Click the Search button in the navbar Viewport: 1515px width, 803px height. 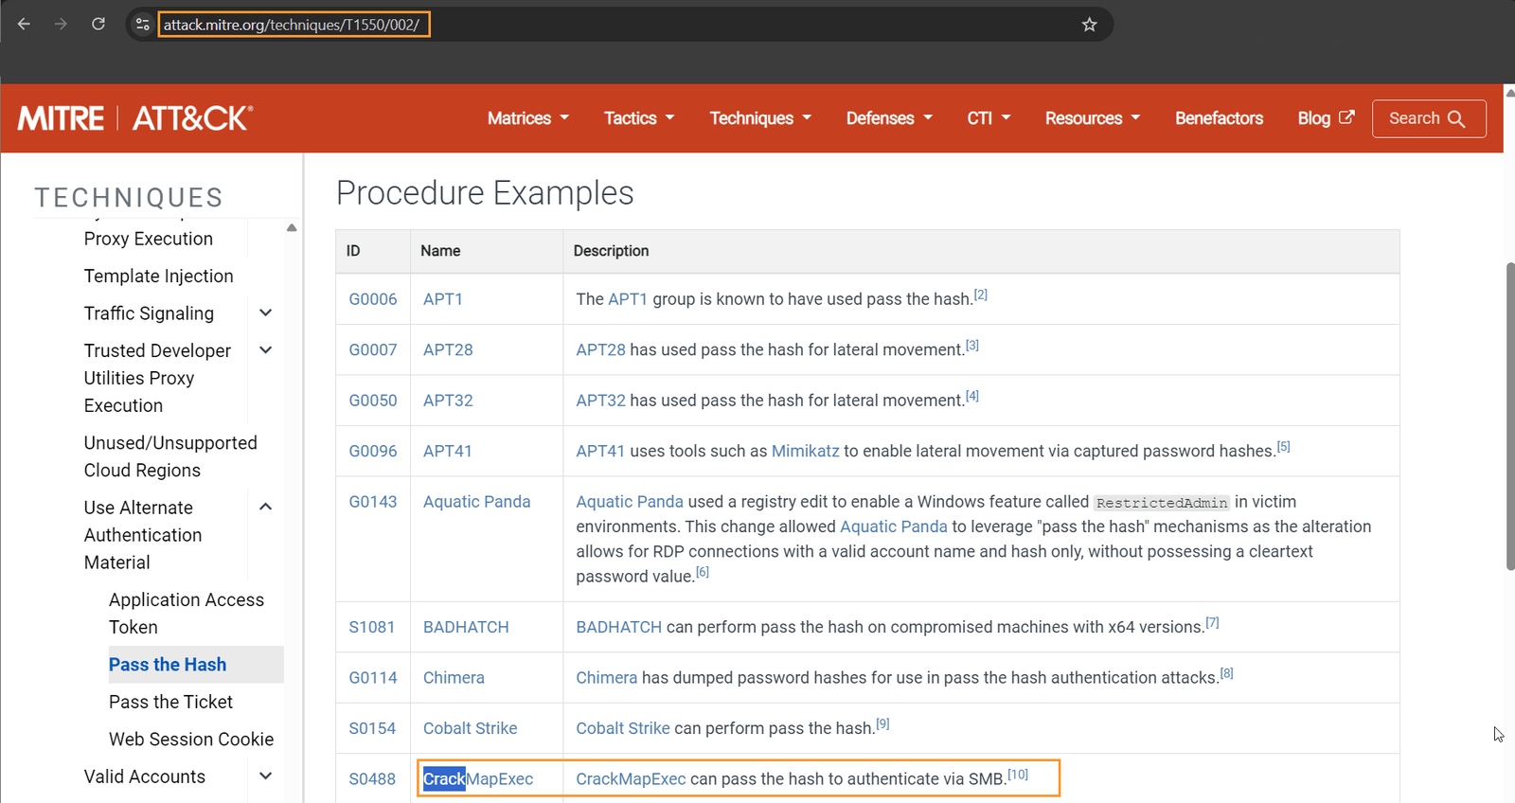click(x=1428, y=118)
